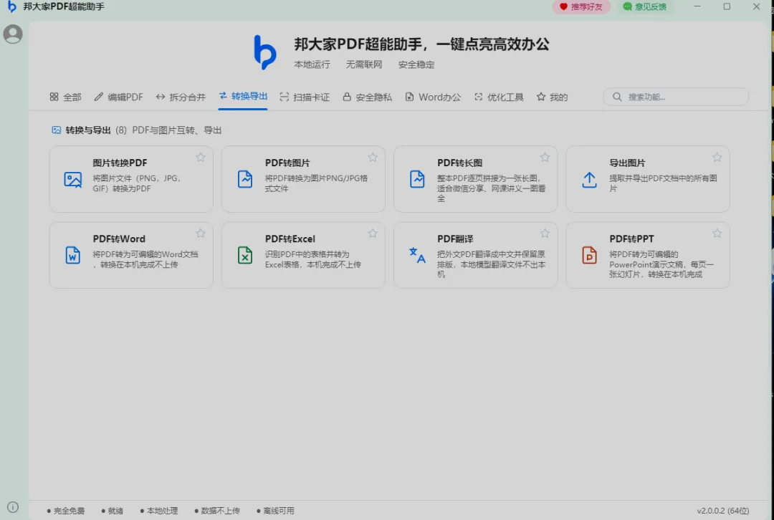Open the 安全隐私 tab

click(x=367, y=97)
